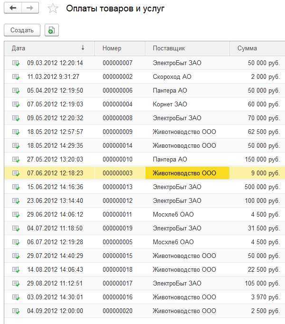Select amount 150 000 руб.
This screenshot has height=324, width=285.
(x=262, y=159)
